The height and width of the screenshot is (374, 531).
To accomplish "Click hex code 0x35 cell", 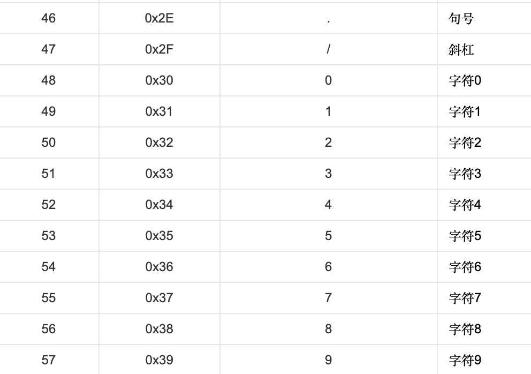I will pos(159,236).
